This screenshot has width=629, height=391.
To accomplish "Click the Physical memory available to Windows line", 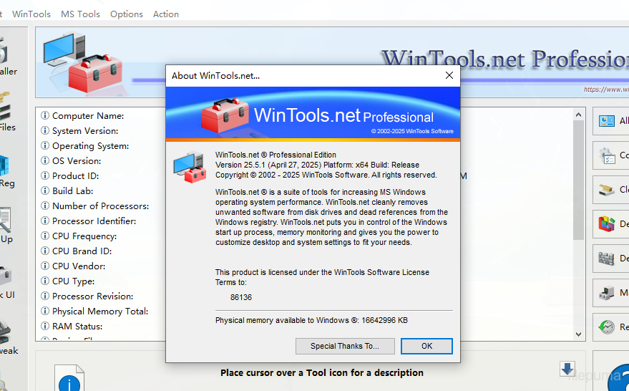I will tap(311, 320).
